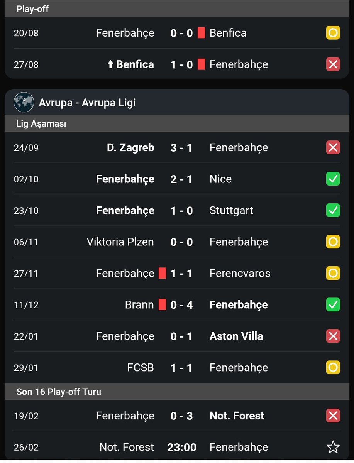This screenshot has height=463, width=354.
Task: Open the 23:00 Not. Forest vs Fenerbahçe fixture
Action: pos(177,447)
